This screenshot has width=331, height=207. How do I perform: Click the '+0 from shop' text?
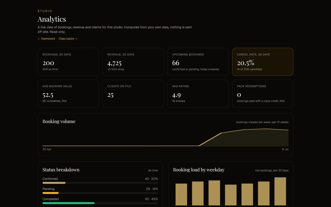pos(116,69)
